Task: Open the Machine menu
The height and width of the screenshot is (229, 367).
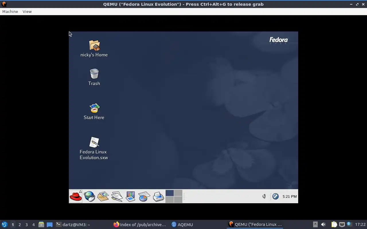Action: [x=10, y=11]
